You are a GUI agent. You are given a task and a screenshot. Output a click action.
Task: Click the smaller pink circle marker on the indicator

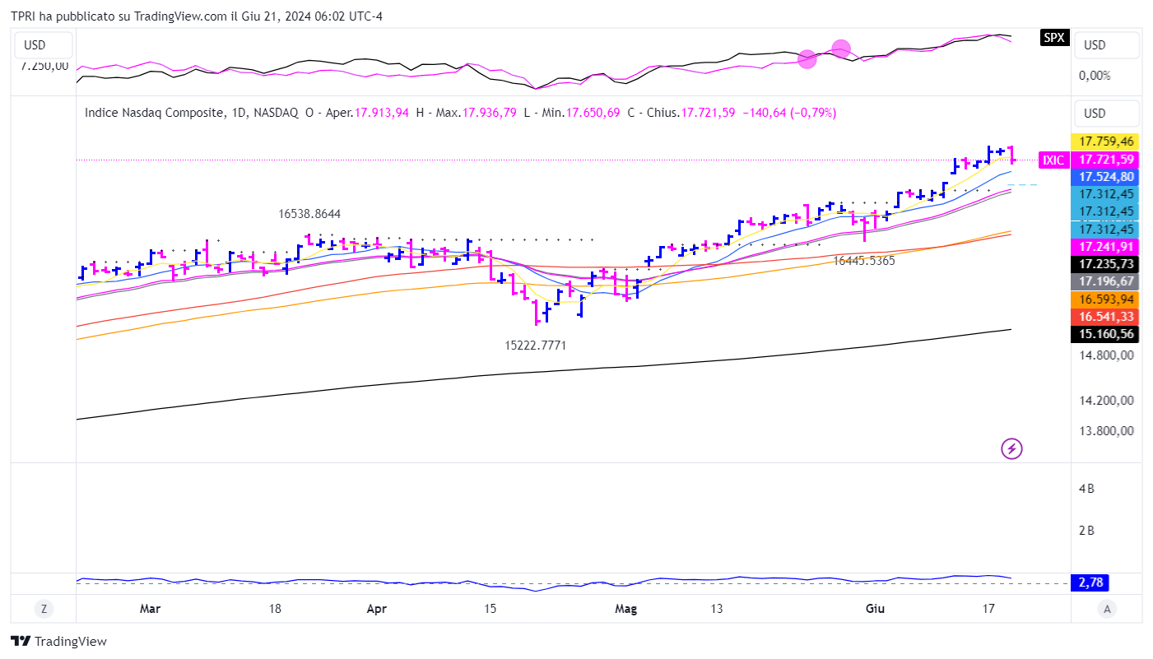(807, 58)
